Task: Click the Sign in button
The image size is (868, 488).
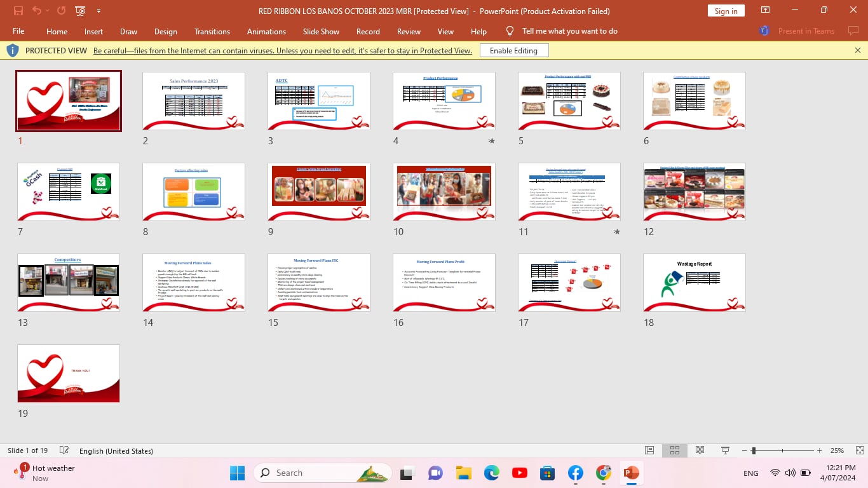Action: [x=726, y=11]
